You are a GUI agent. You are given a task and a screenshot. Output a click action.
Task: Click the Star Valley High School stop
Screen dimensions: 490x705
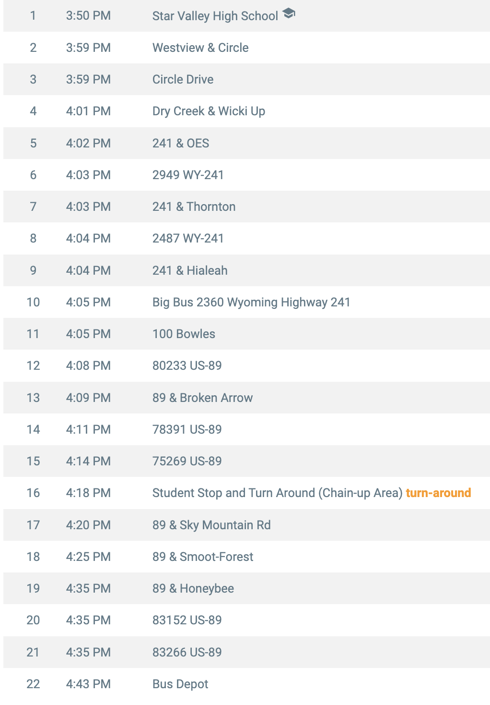215,16
